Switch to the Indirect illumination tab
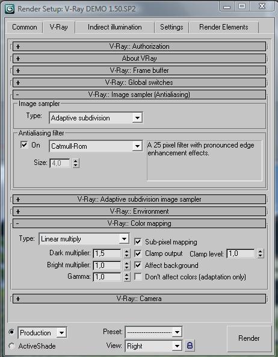 (115, 27)
